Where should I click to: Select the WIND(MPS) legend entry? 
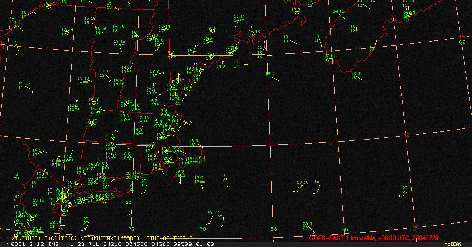[x=26, y=238]
